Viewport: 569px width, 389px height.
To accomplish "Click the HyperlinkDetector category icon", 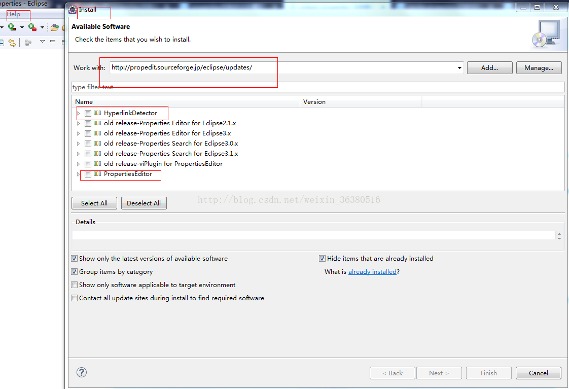I will [97, 113].
